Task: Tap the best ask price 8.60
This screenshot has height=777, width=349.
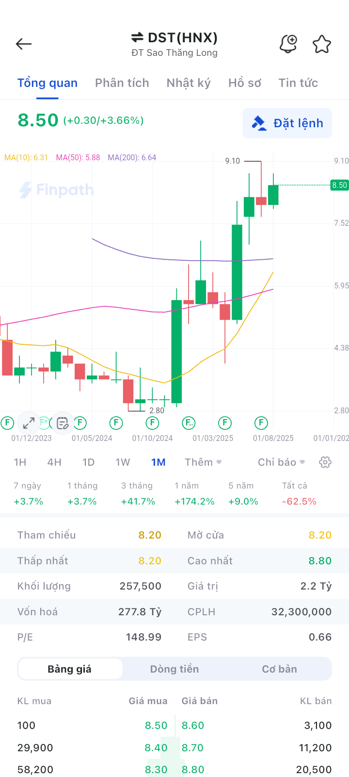Action: [x=193, y=726]
